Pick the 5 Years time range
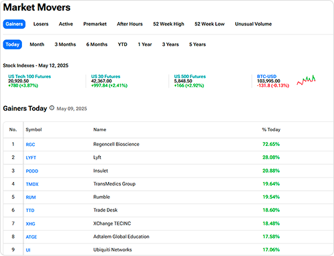 pos(198,45)
